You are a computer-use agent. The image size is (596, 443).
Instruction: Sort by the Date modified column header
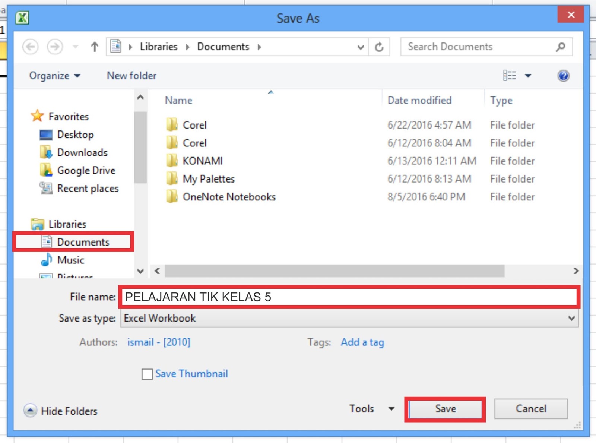[x=419, y=100]
